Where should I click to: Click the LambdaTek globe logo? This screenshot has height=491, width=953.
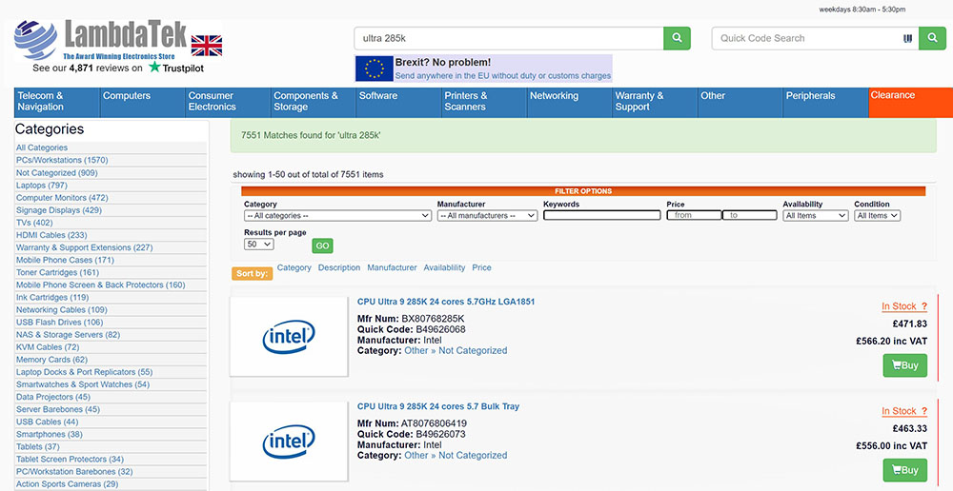click(37, 41)
